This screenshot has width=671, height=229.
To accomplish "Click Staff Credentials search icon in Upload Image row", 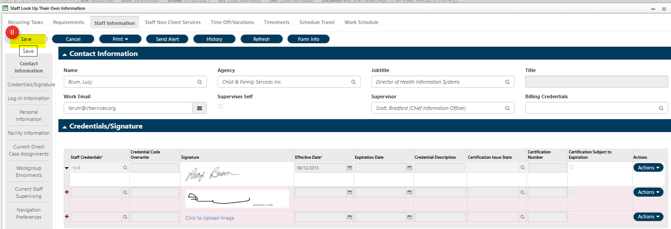I will click(x=125, y=217).
